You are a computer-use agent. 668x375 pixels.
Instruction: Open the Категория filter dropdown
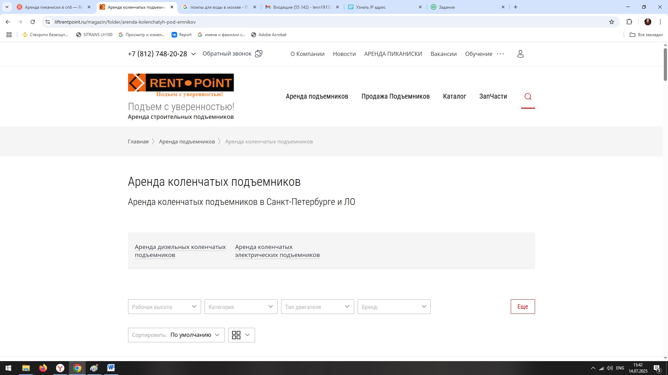click(241, 307)
